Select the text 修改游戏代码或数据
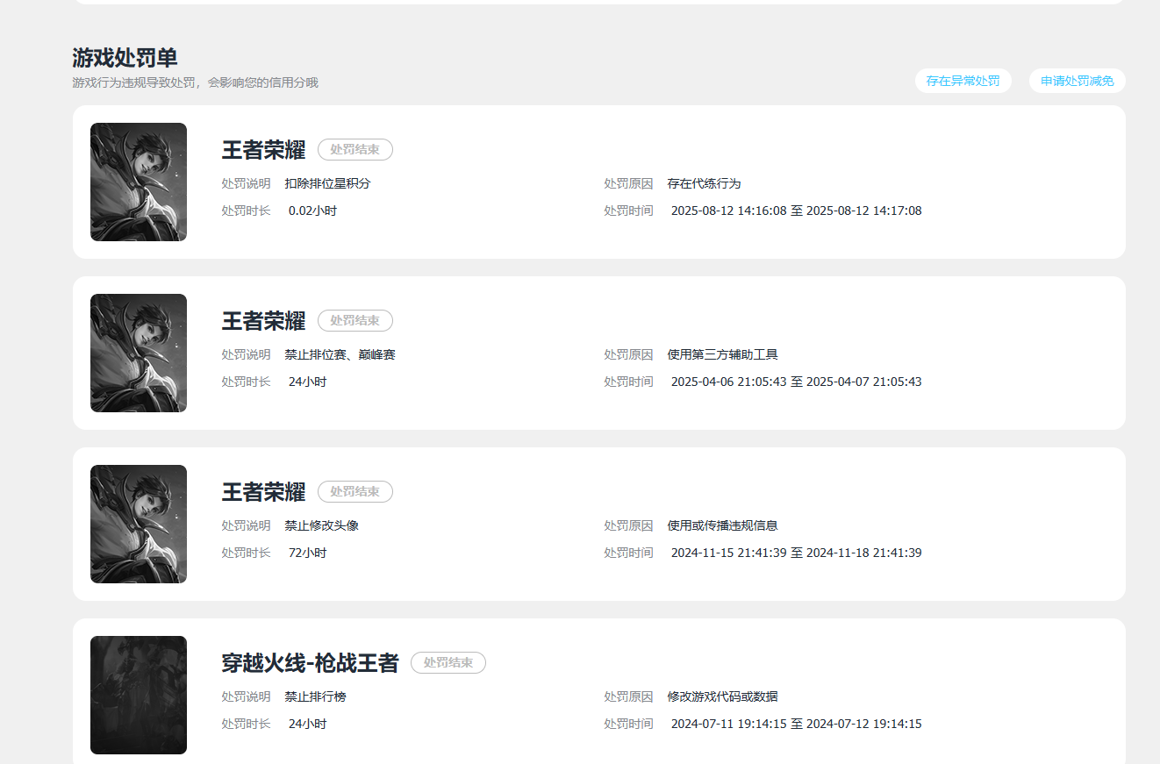 tap(722, 697)
